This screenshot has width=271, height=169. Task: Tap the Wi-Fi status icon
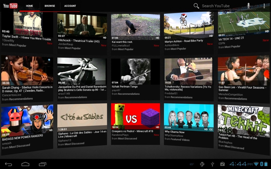point(256,164)
